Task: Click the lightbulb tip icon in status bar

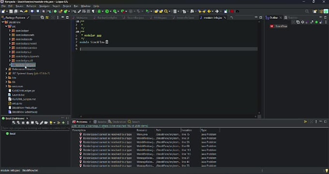Action: [327, 171]
